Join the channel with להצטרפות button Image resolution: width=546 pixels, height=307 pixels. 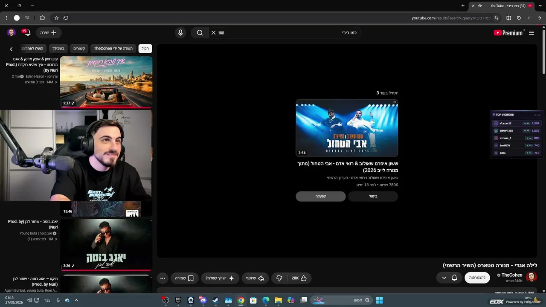[x=477, y=278]
